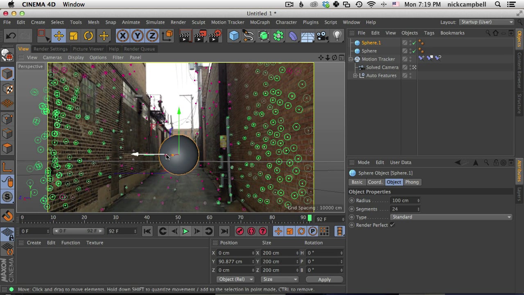Click the light bulb icon
This screenshot has height=295, width=524.
pos(337,36)
